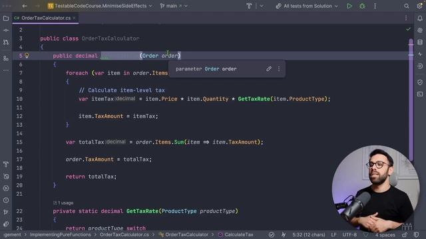Click ImplementingPureFunctions in the breadcrumb bar
Image resolution: width=426 pixels, height=239 pixels.
click(x=61, y=234)
